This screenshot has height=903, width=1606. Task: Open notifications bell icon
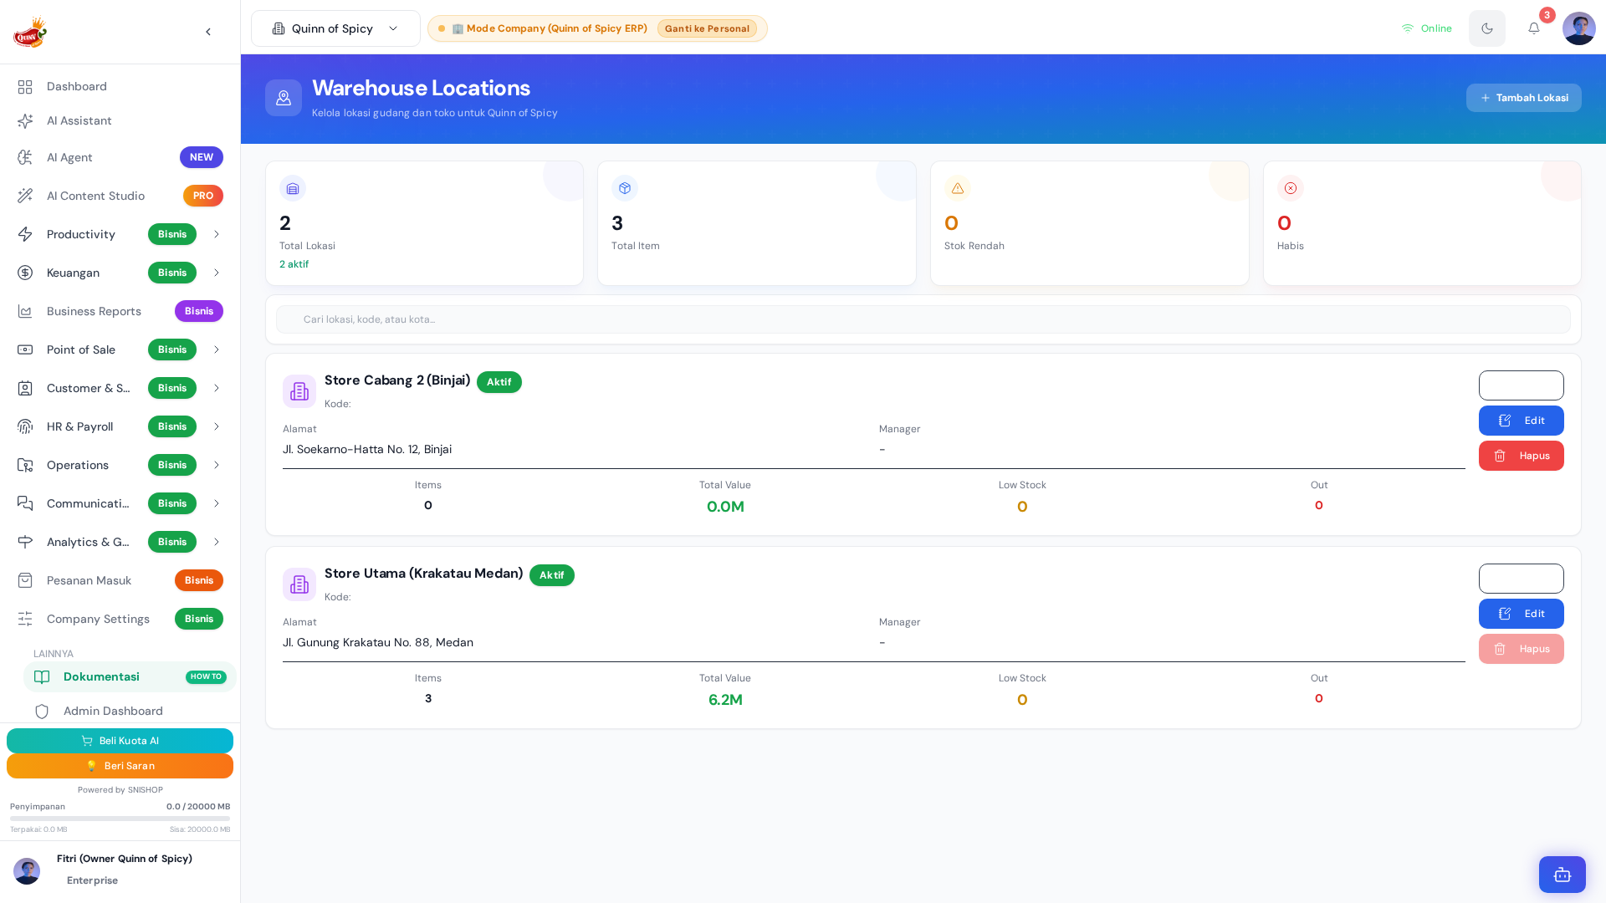(1534, 28)
